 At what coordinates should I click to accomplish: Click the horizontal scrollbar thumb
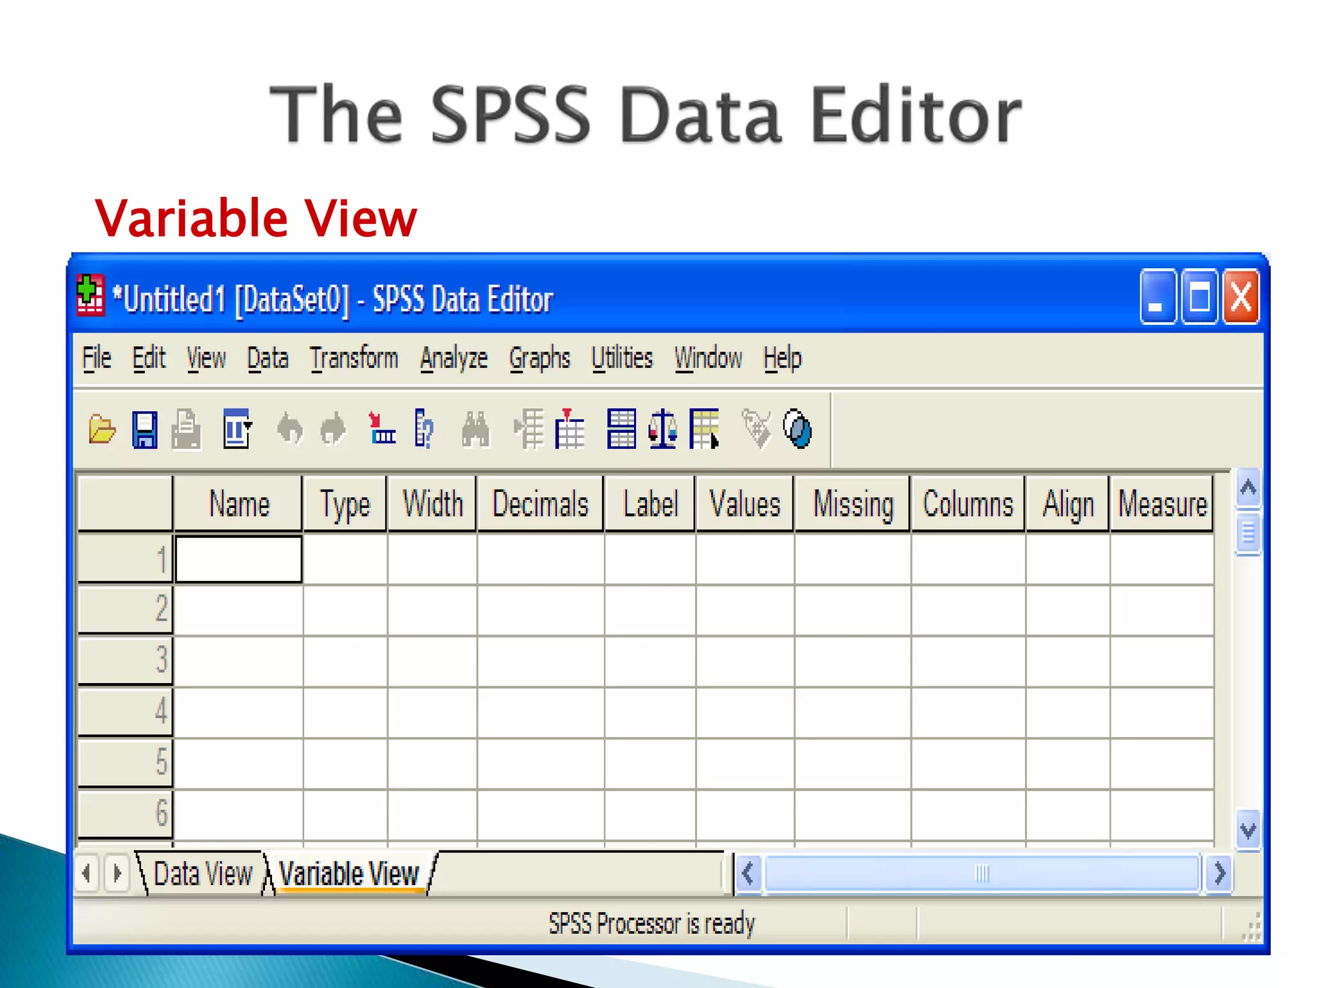982,874
